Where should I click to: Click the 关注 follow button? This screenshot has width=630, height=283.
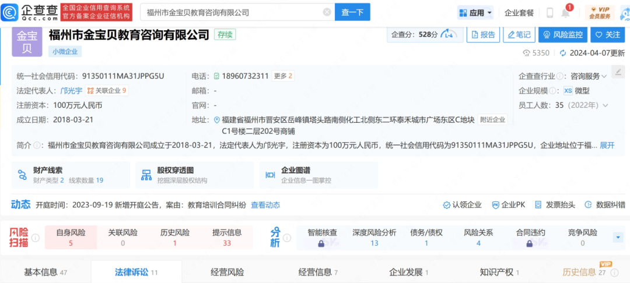[607, 34]
